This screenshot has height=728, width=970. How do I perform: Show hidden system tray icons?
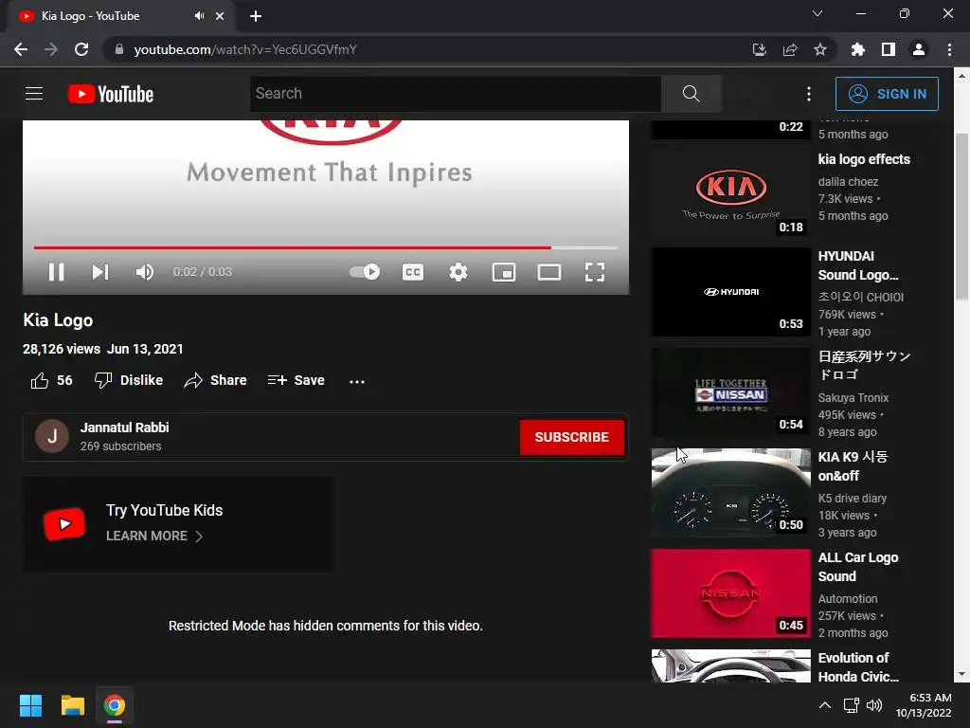pos(825,705)
